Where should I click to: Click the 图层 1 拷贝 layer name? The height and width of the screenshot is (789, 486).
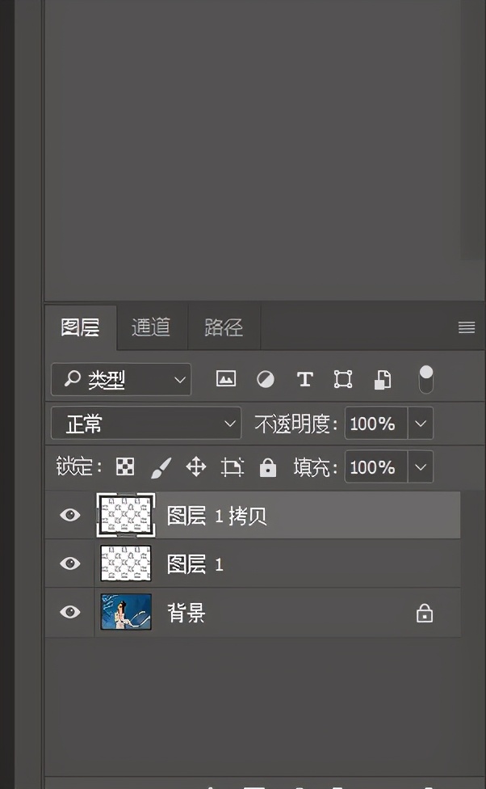(x=216, y=516)
